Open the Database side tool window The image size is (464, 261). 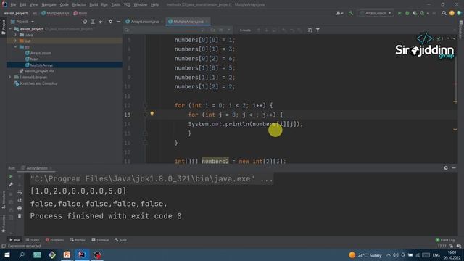(461, 30)
